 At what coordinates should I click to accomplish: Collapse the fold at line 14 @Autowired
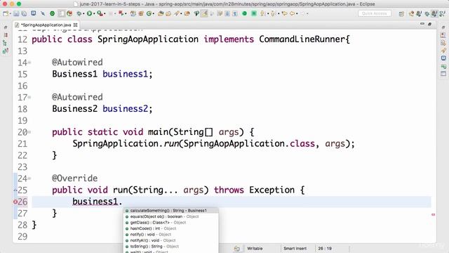click(x=29, y=63)
